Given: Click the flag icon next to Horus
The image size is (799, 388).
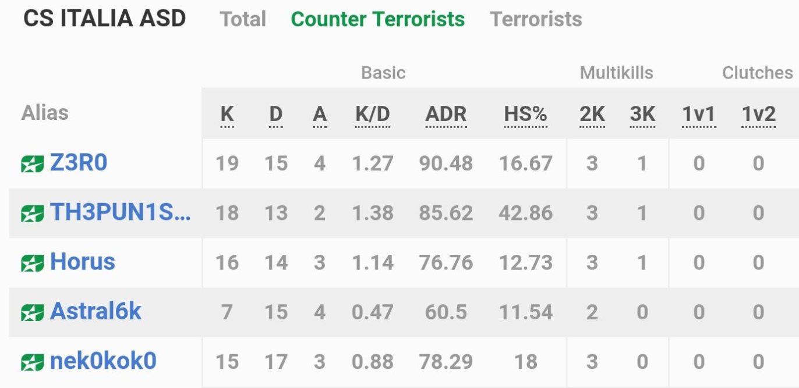Looking at the screenshot, I should click(x=33, y=264).
